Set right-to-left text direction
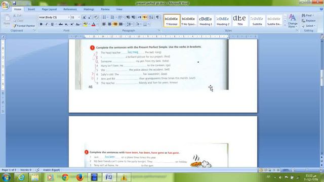 (145, 17)
